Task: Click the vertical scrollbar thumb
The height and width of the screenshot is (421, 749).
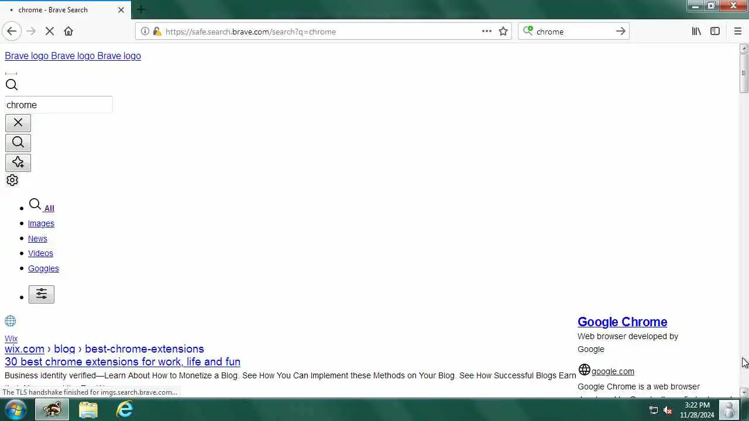Action: pos(744,73)
